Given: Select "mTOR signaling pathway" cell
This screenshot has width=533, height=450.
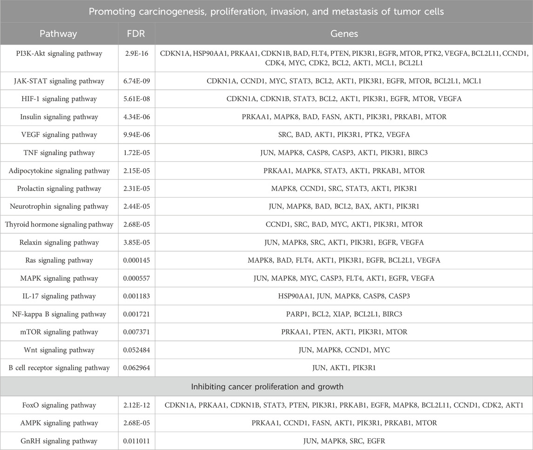Looking at the screenshot, I should coord(59,332).
